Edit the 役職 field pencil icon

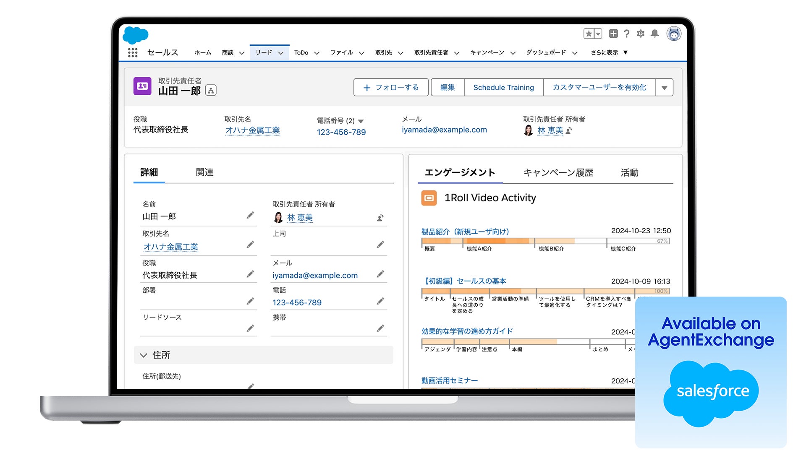click(x=250, y=274)
